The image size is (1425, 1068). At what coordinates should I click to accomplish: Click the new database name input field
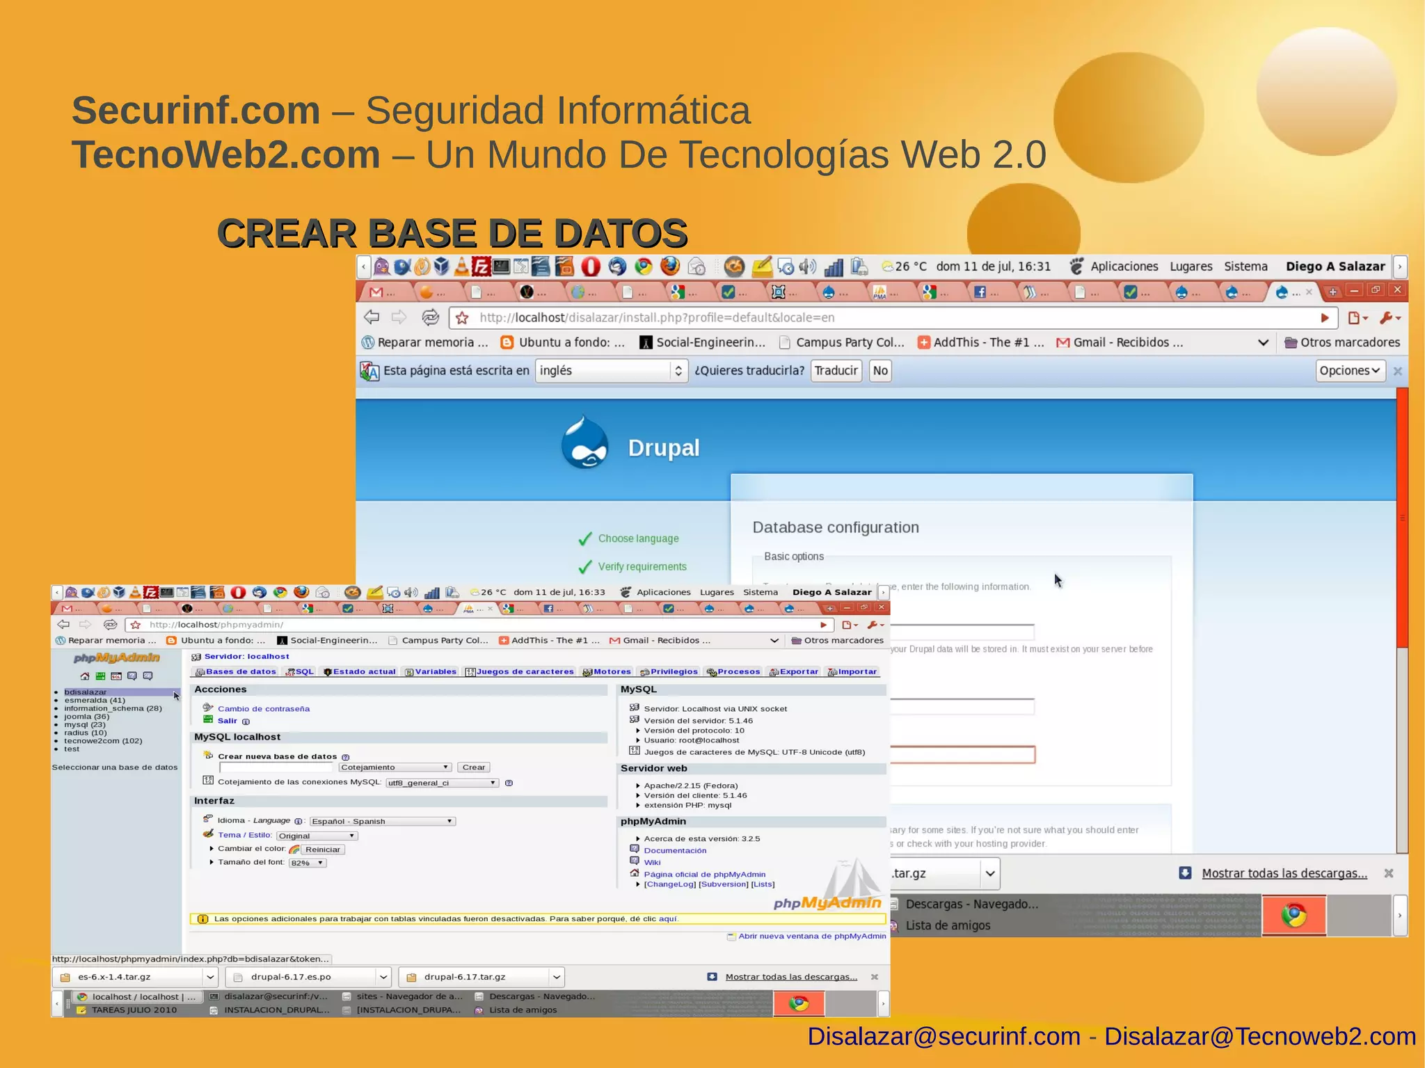click(x=277, y=767)
